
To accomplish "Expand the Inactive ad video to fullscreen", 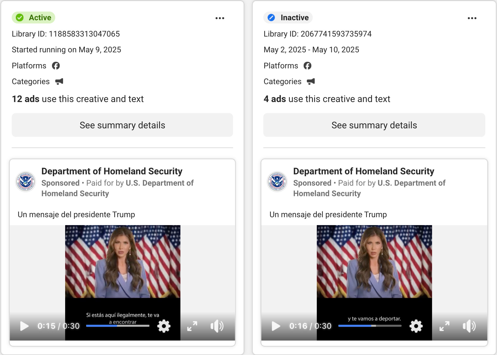I will click(x=444, y=326).
